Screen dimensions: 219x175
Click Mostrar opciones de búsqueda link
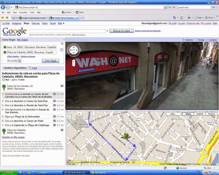click(148, 31)
